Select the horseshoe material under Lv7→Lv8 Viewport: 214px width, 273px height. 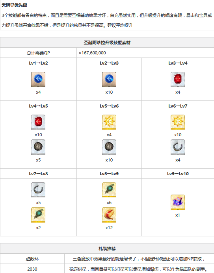tap(38, 190)
